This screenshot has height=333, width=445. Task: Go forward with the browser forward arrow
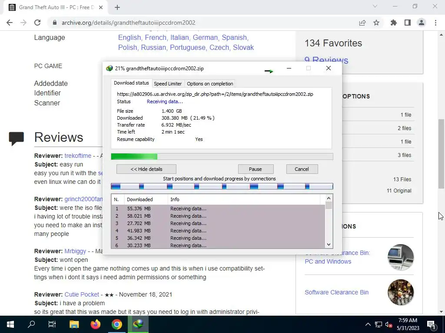[23, 23]
